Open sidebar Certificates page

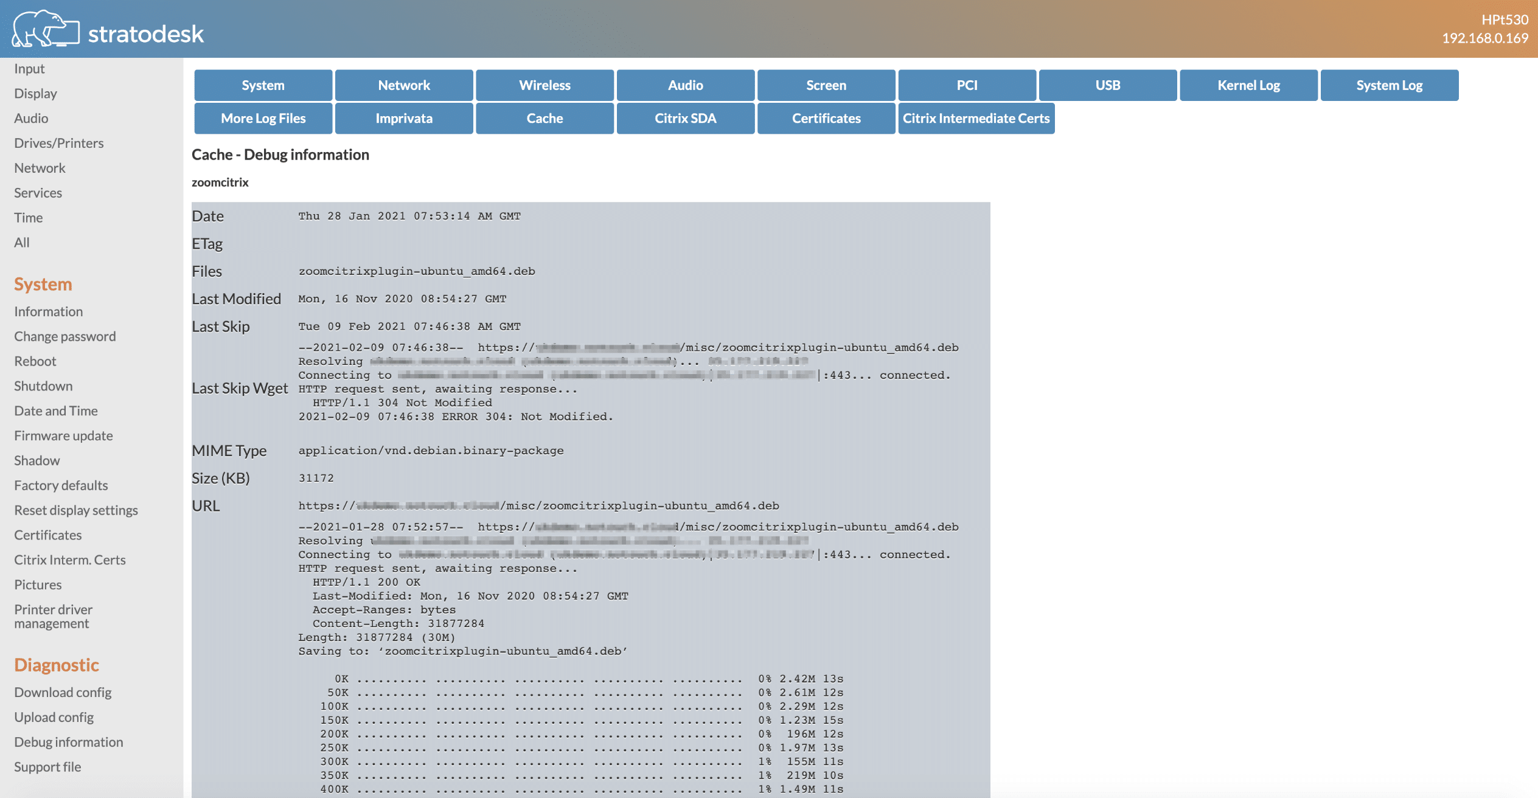pyautogui.click(x=48, y=535)
